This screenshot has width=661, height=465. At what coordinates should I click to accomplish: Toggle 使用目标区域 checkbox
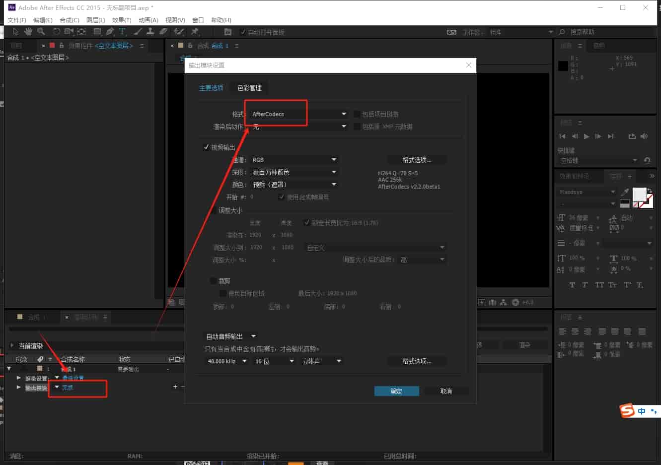click(x=223, y=293)
